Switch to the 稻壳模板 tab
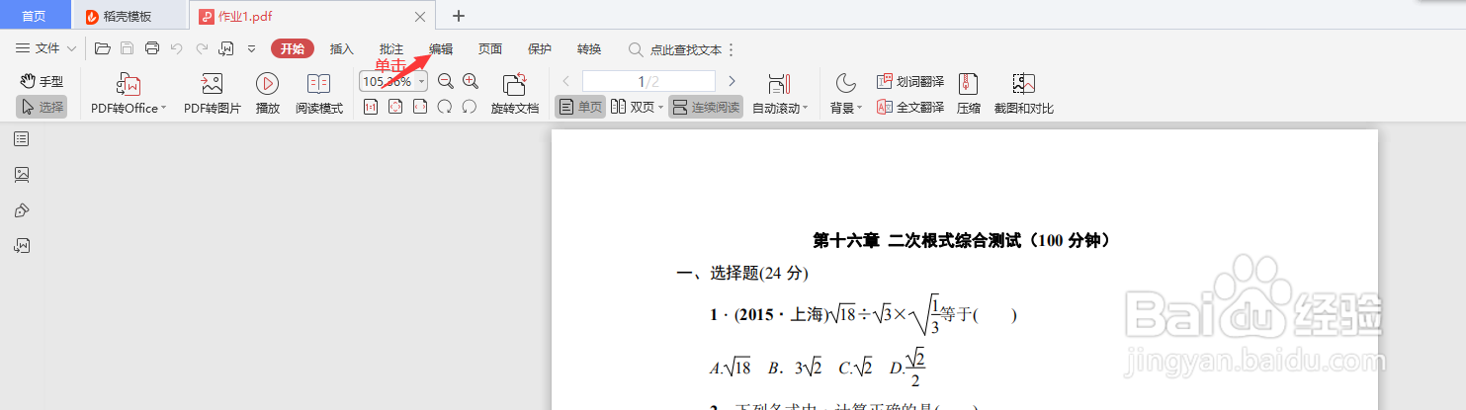The height and width of the screenshot is (410, 1466). pos(128,16)
